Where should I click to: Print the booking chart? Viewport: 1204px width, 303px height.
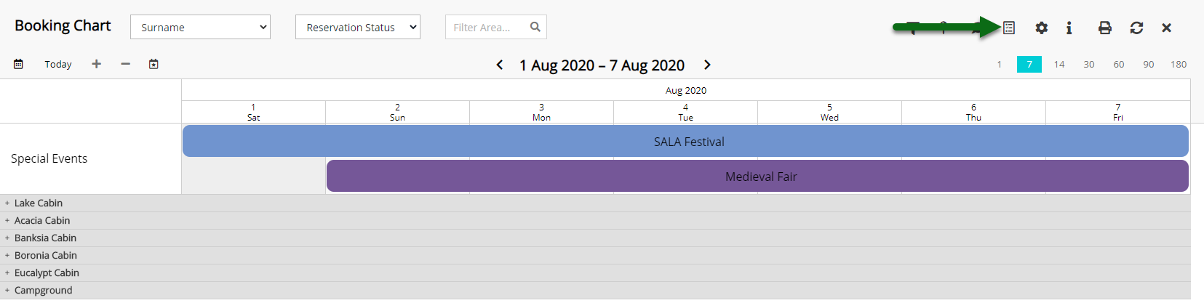(1105, 28)
